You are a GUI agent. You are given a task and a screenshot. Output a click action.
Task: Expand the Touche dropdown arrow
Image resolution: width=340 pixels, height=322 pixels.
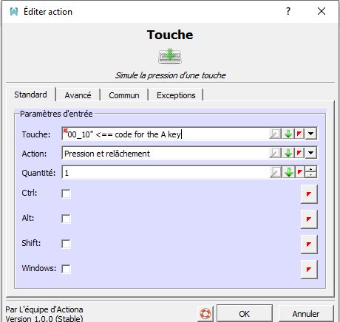pyautogui.click(x=311, y=134)
